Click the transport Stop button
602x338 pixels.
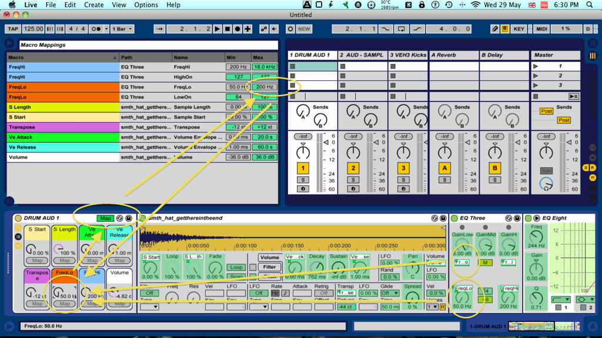(228, 29)
